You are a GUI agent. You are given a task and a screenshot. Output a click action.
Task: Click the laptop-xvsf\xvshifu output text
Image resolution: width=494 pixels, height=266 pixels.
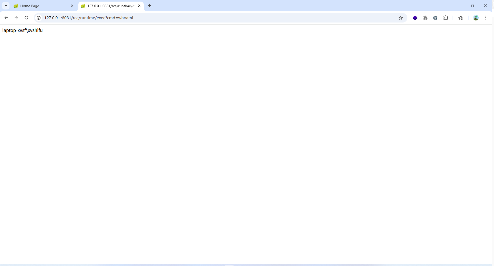click(23, 30)
